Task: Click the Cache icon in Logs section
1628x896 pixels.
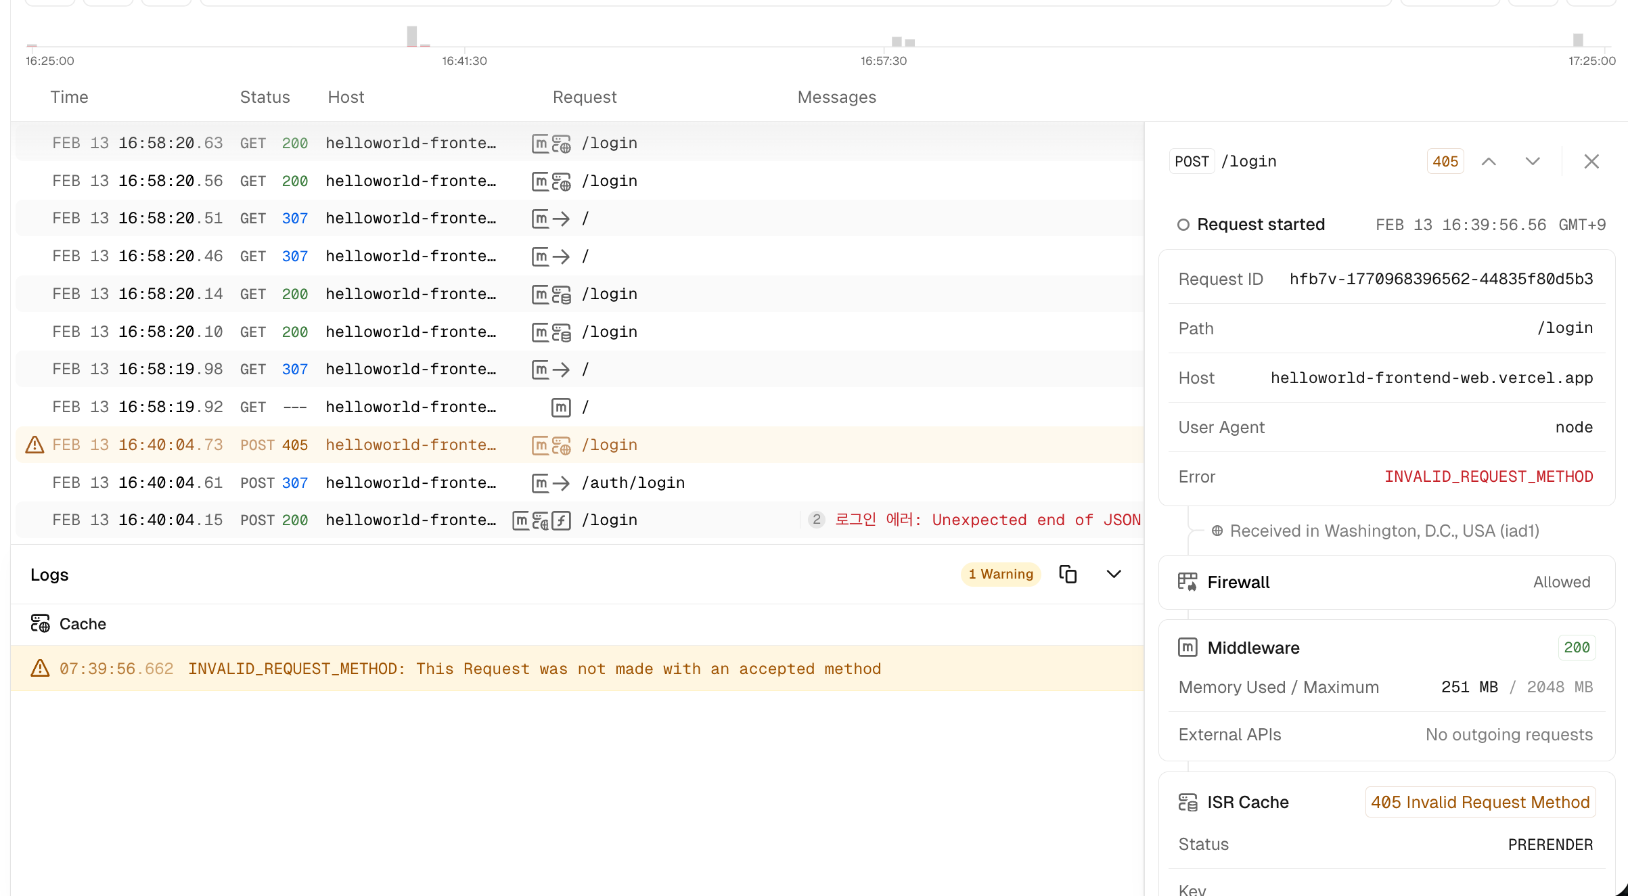Action: pos(41,623)
